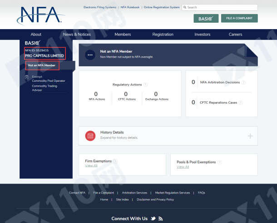The width and height of the screenshot is (277, 223).
Task: Open Contact NFA footer link
Action: (77, 193)
